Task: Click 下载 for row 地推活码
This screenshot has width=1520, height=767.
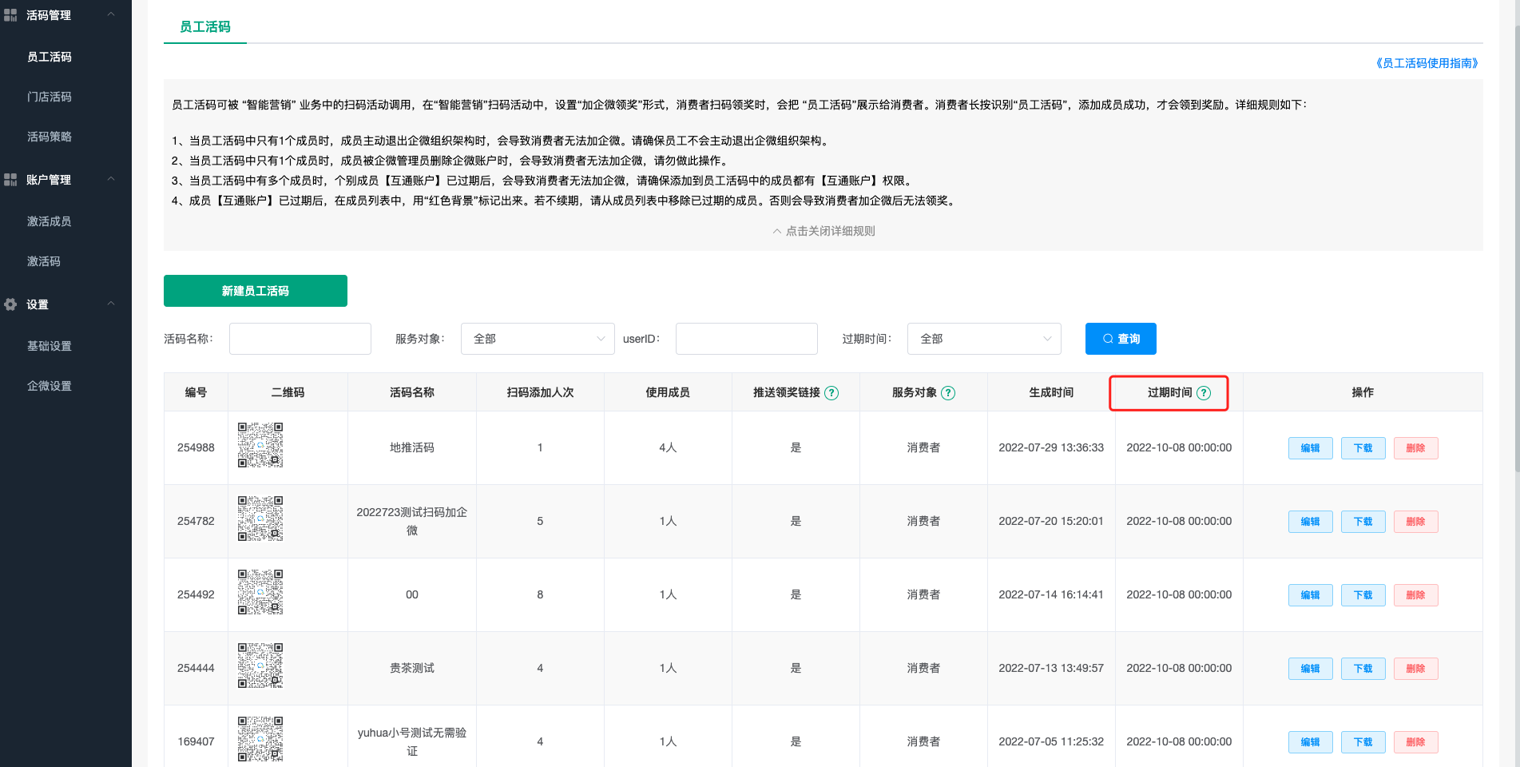Action: click(1363, 448)
